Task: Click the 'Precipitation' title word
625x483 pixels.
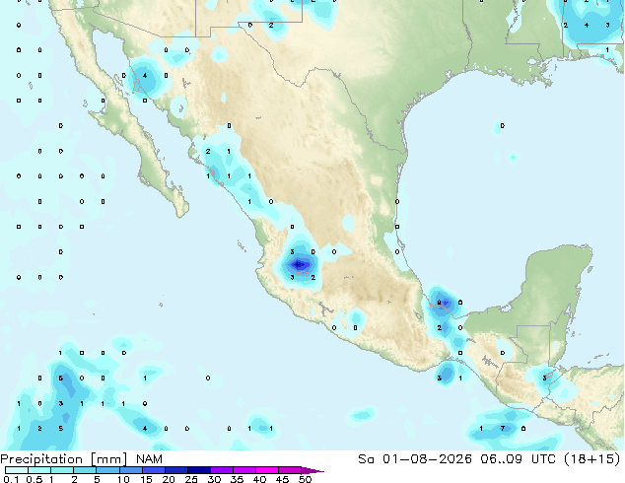Action: pos(41,459)
